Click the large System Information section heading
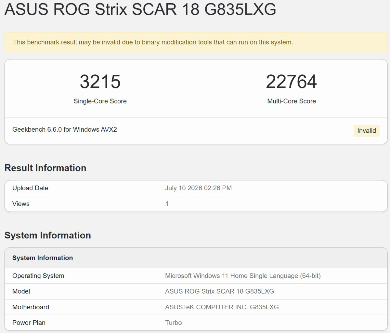The width and height of the screenshot is (390, 333). [48, 235]
